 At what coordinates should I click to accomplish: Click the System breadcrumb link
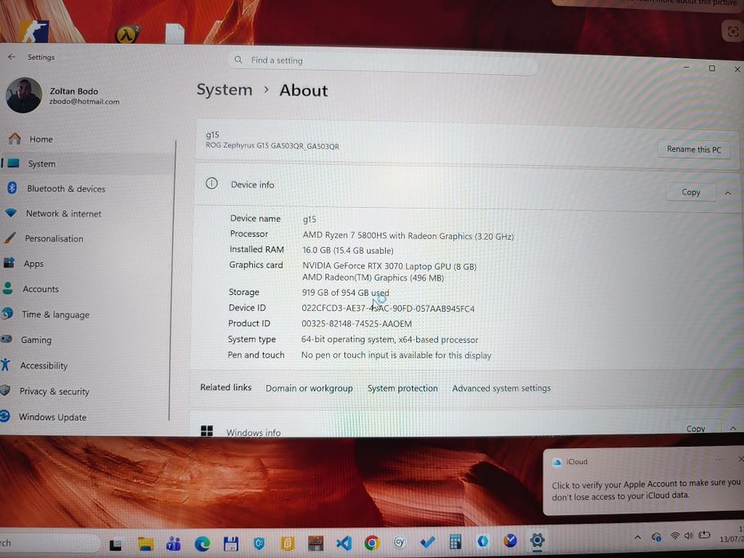pos(224,89)
